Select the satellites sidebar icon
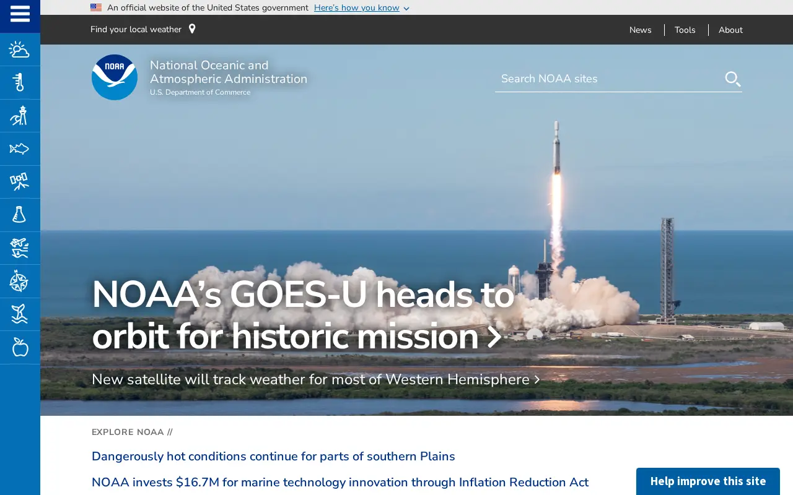The image size is (793, 495). coord(20,182)
